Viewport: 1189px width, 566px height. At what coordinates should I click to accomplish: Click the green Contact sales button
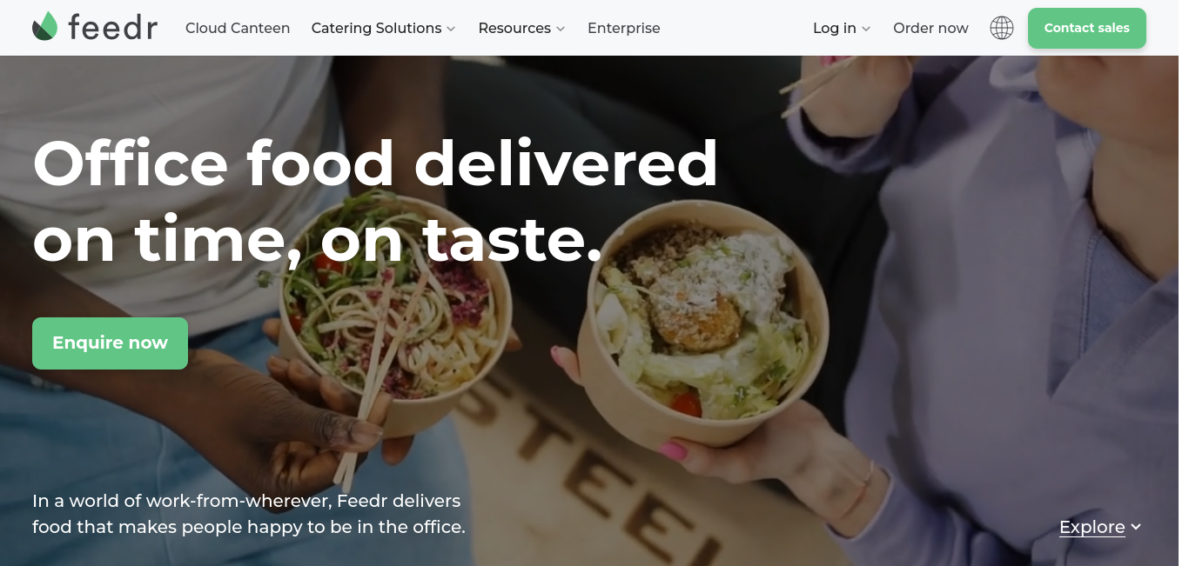tap(1087, 28)
